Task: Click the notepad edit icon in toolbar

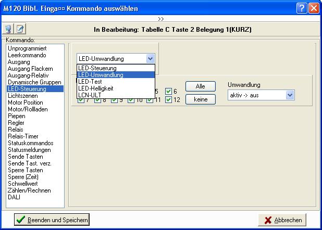Action: pos(20,29)
